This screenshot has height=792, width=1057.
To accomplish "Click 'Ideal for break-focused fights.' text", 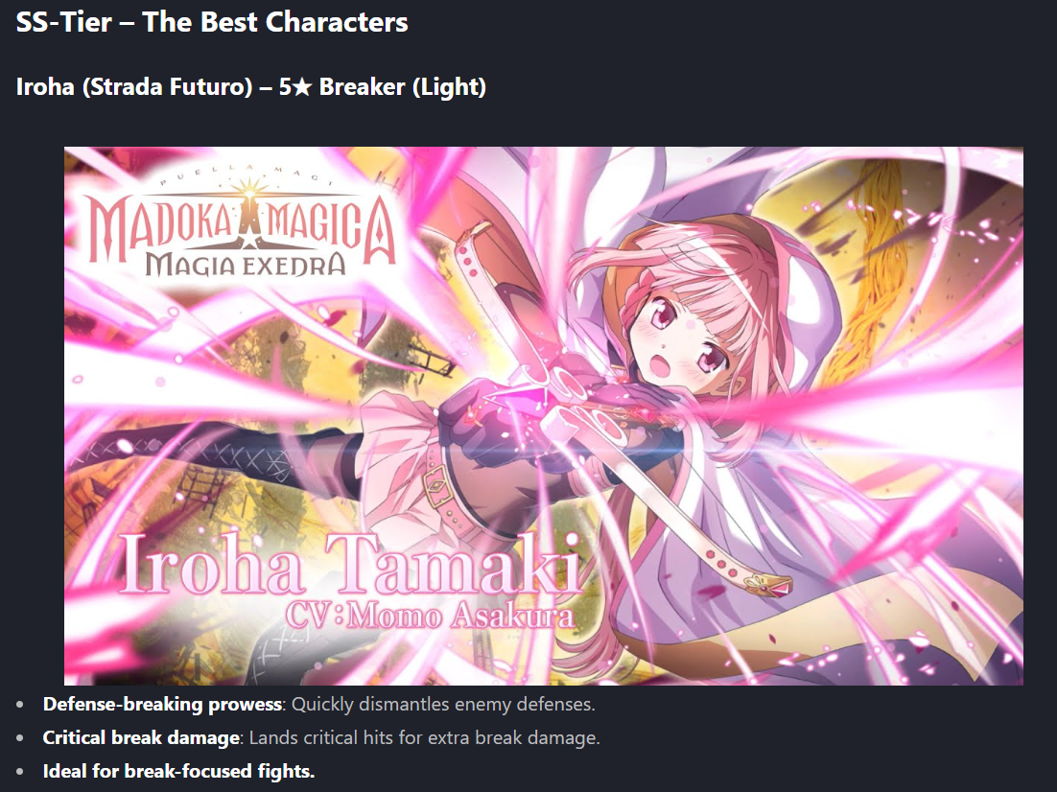I will [178, 771].
